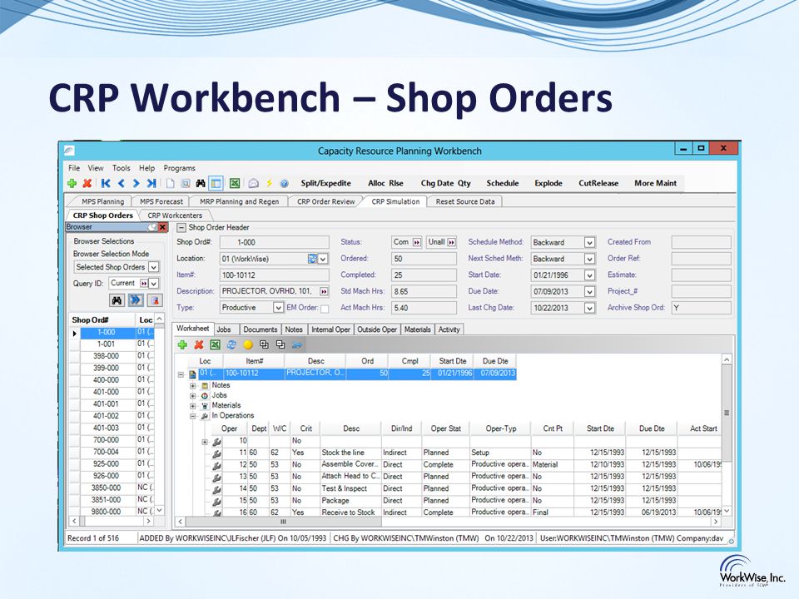Switch to the MPS Planning tab
This screenshot has height=599, width=799.
(x=102, y=201)
